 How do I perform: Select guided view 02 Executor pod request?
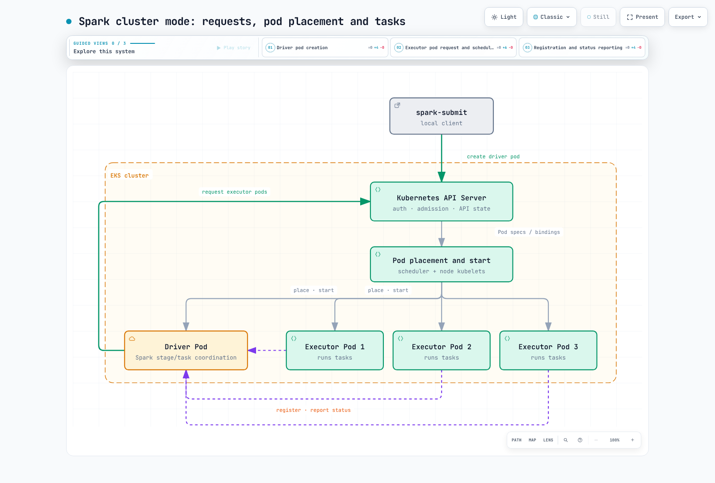coord(453,47)
